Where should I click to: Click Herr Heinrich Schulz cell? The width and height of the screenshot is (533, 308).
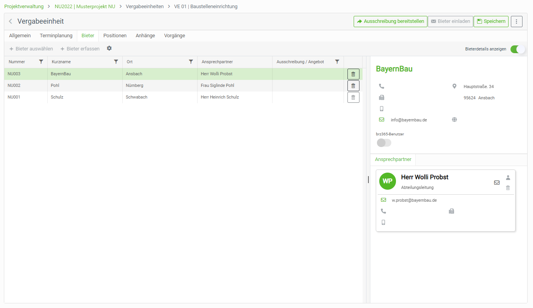click(x=234, y=97)
